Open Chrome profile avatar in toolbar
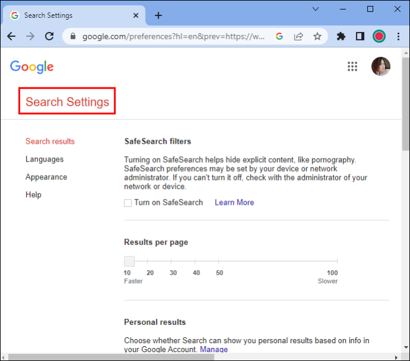 379,36
